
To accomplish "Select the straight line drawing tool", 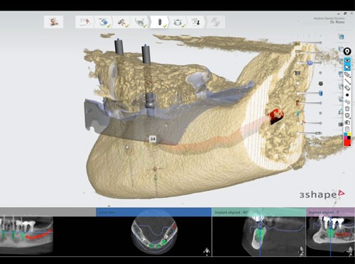I will click(347, 82).
